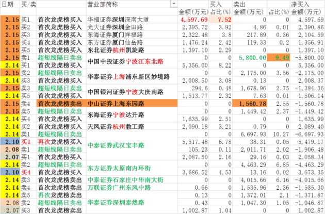Select the 卖4 cell beside 中山证券上海东园路
The height and width of the screenshot is (214, 325).
point(28,103)
